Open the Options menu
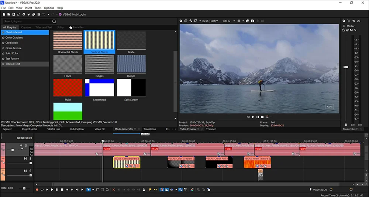Image resolution: width=369 pixels, height=197 pixels. 49,8
